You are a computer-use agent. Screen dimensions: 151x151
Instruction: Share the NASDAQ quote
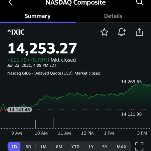[x=139, y=32]
